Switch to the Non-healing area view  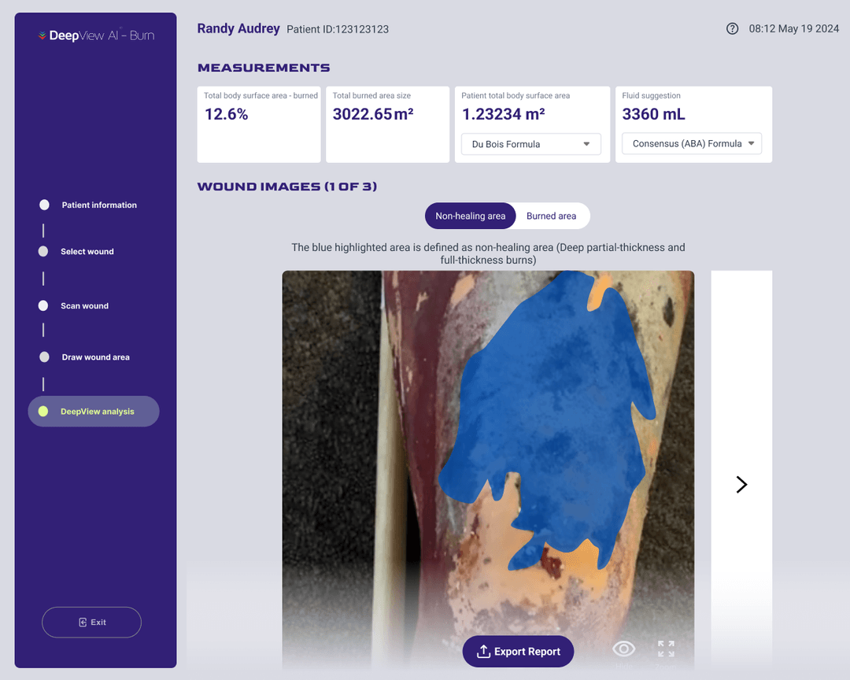[470, 216]
